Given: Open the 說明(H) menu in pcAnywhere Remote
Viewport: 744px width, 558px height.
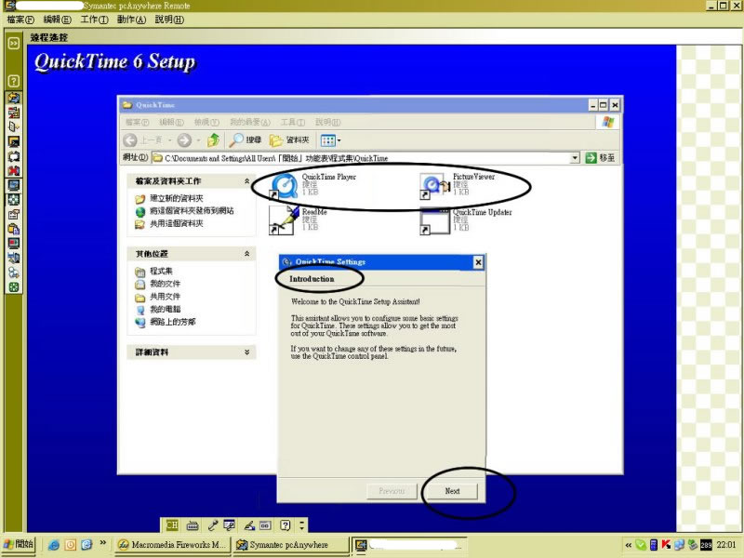Looking at the screenshot, I should point(169,20).
